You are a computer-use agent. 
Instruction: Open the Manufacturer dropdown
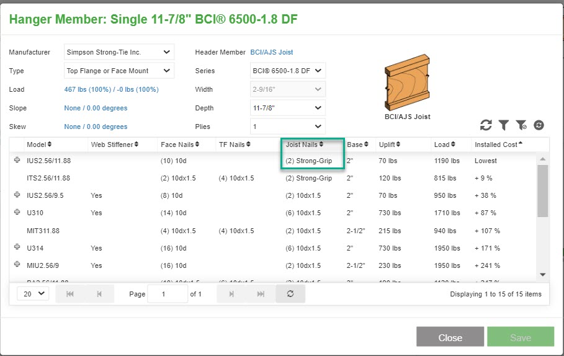119,52
